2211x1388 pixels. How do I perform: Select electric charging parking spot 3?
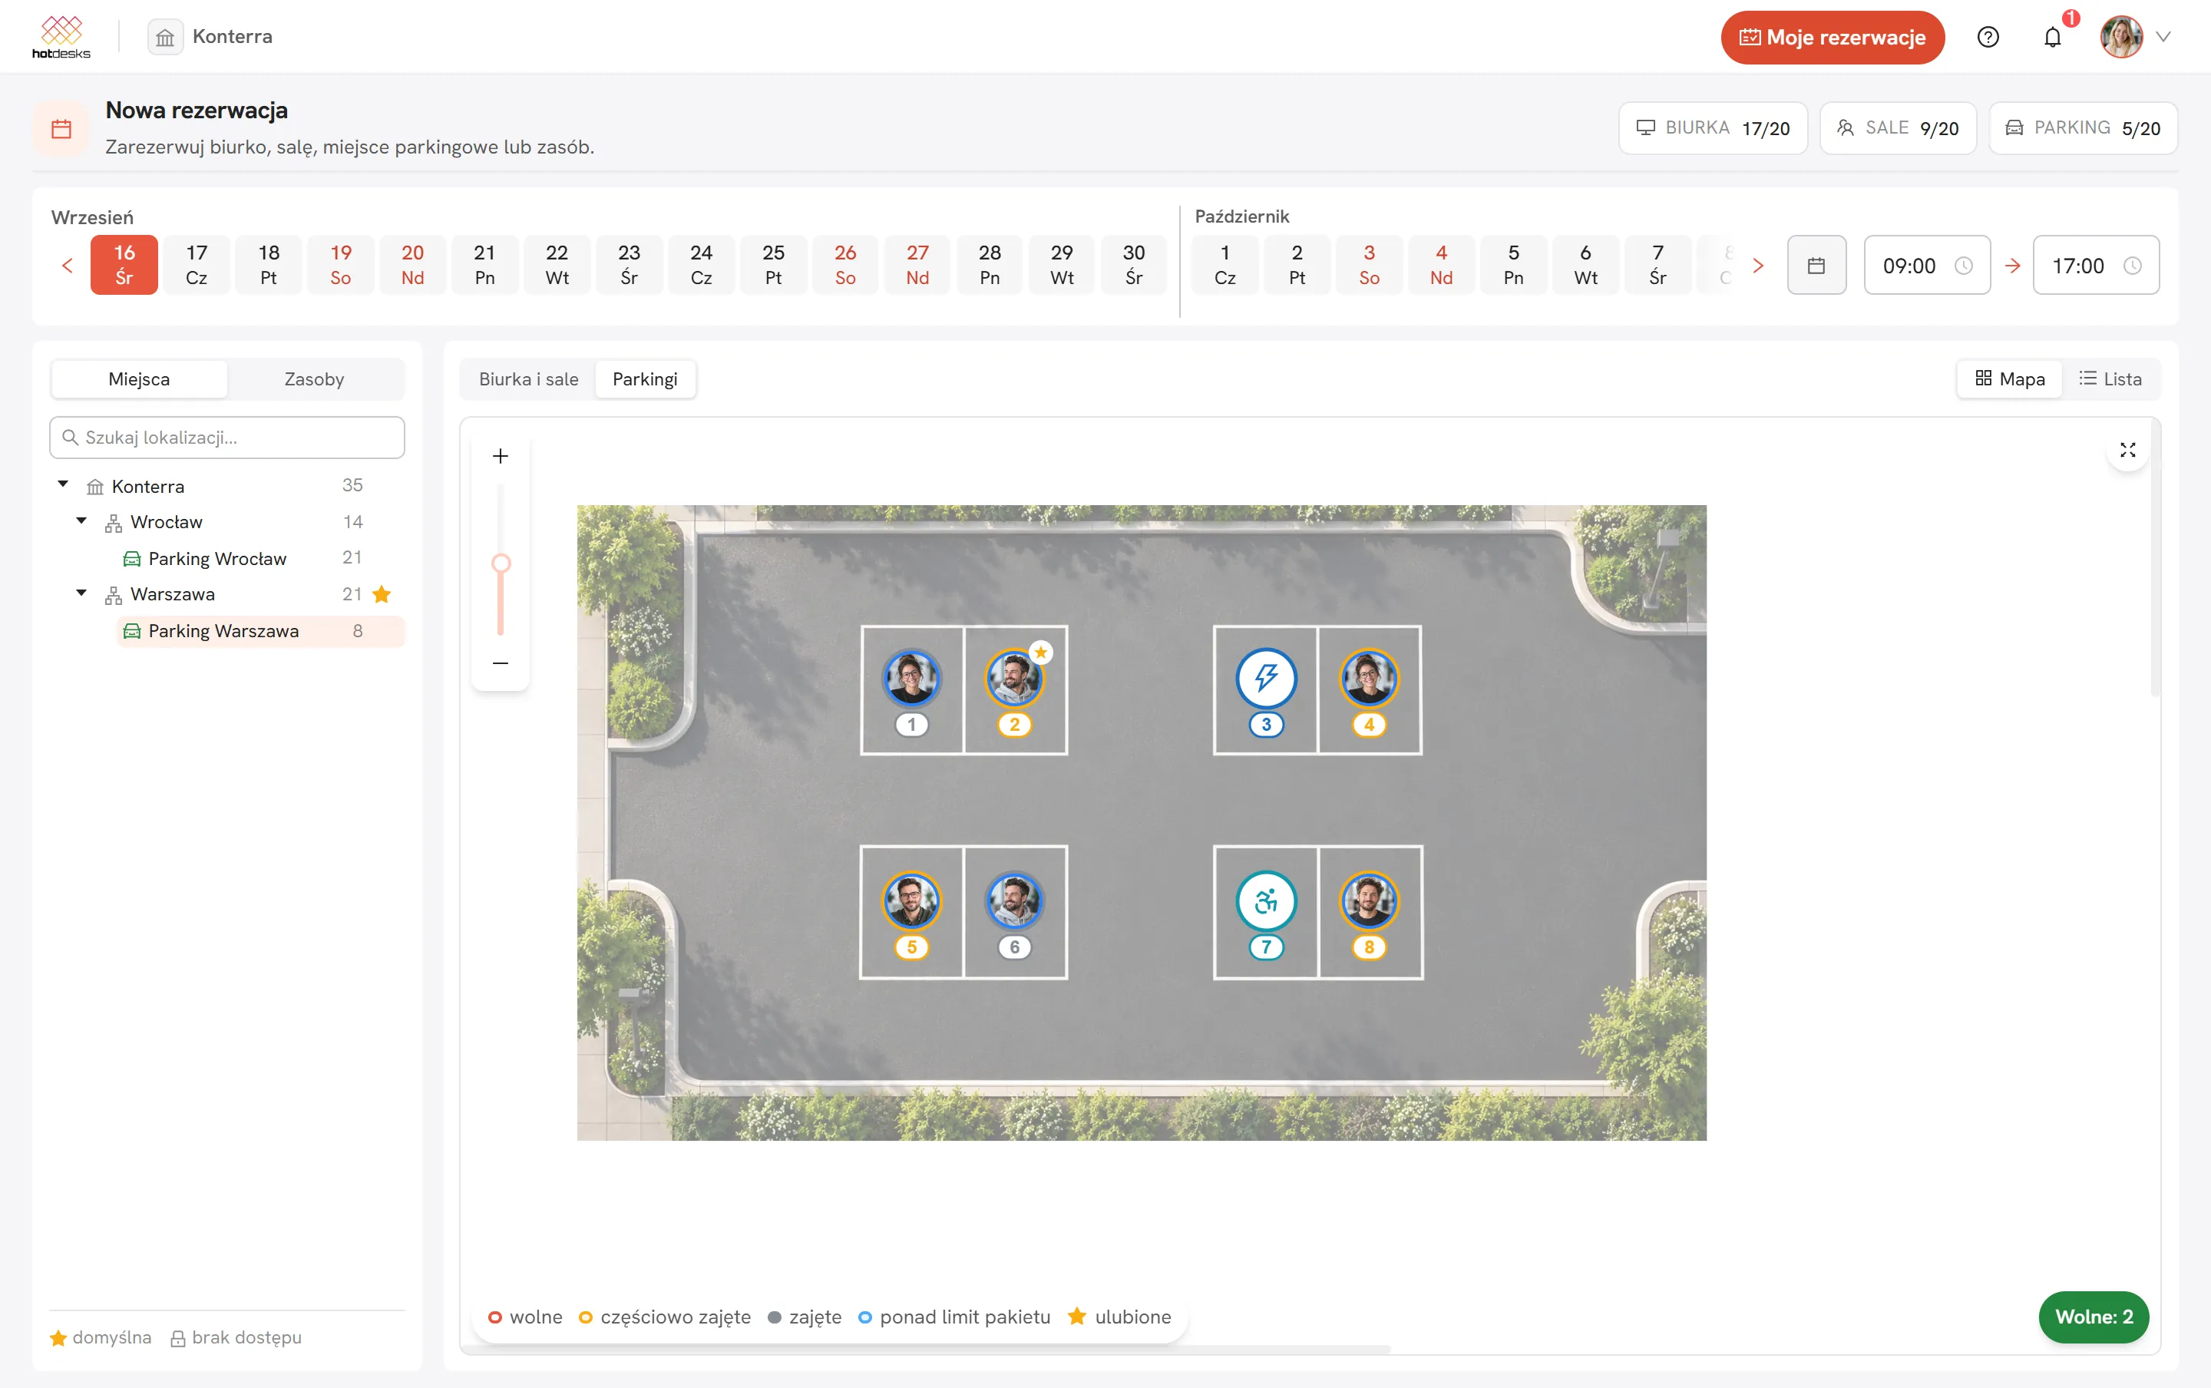(x=1267, y=679)
